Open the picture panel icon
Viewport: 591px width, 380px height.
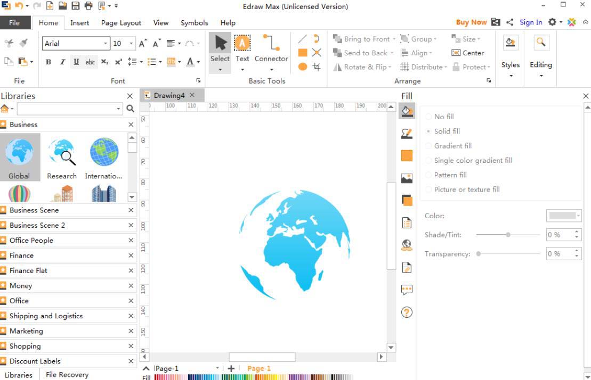coord(407,178)
